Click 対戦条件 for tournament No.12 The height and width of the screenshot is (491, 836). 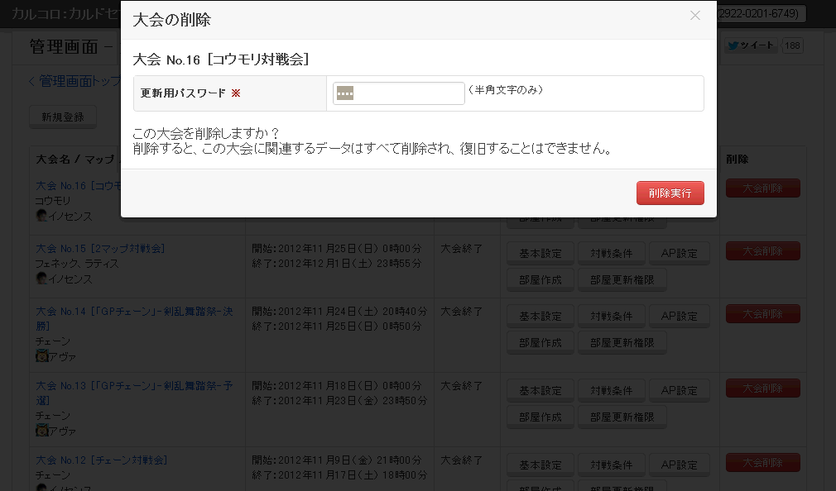pos(611,465)
